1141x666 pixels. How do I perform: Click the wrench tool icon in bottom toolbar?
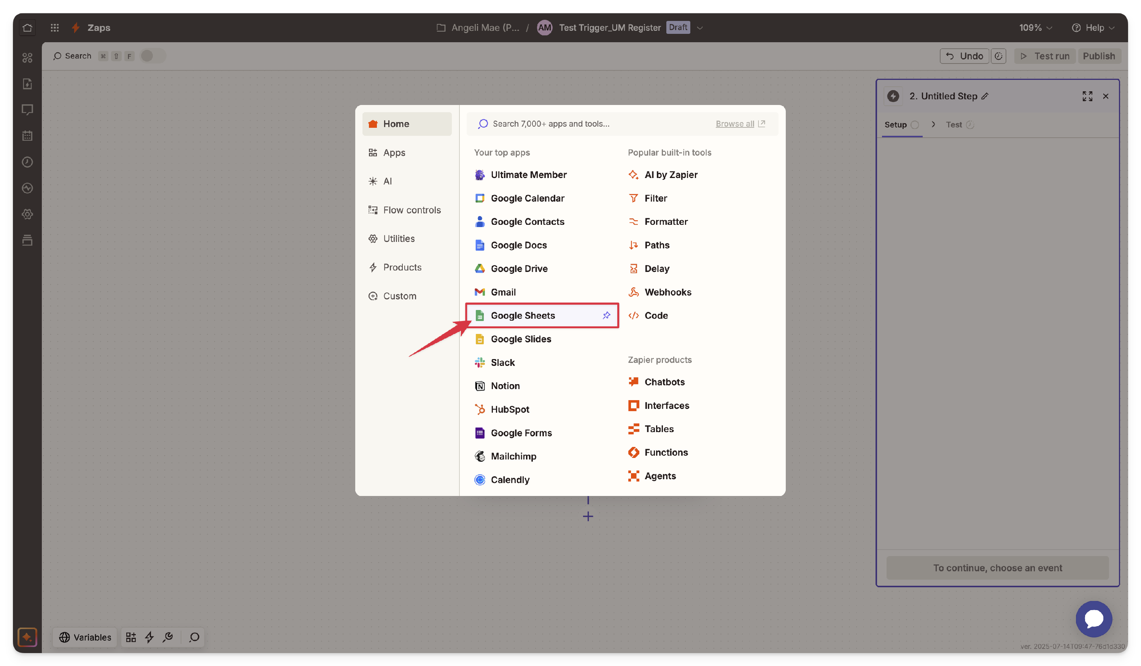click(168, 637)
